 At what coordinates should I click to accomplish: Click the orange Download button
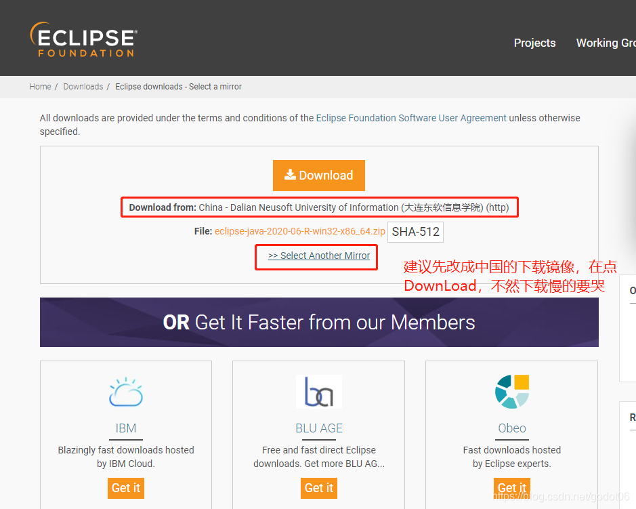[x=319, y=176]
